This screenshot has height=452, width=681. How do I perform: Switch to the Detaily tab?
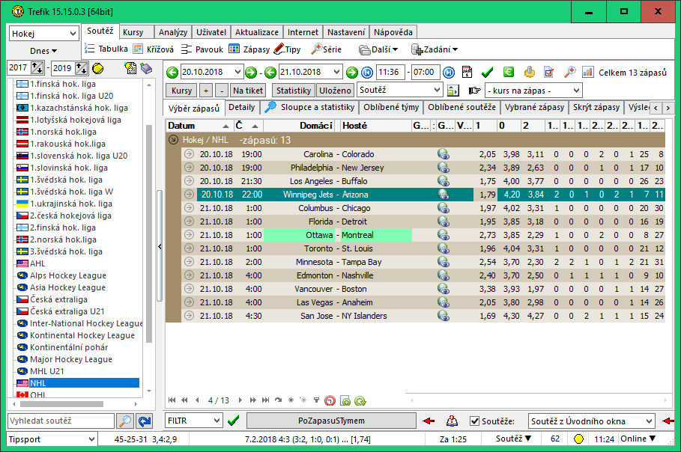[x=241, y=107]
